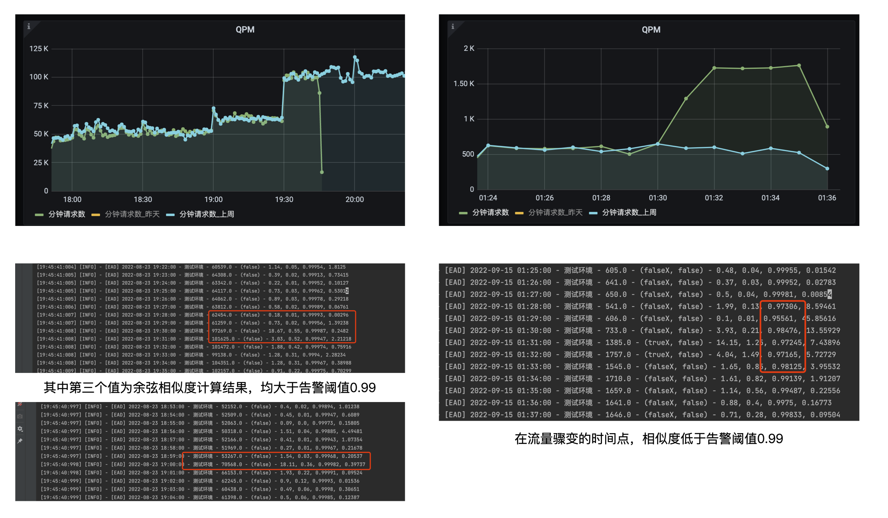Viewport: 888px width, 518px height.
Task: Click yellow color swatch in left legend
Action: (x=95, y=215)
